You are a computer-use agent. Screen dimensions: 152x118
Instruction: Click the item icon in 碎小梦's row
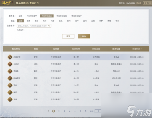pos(10,92)
